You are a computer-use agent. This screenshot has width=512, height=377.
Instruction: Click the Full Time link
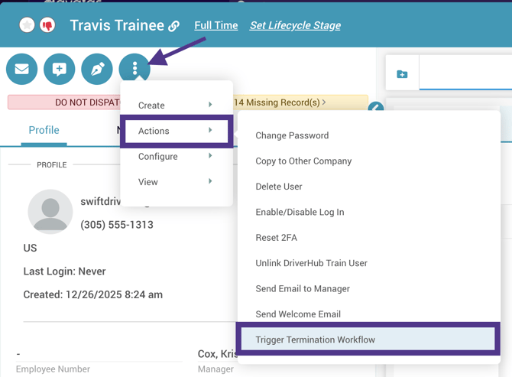click(x=216, y=25)
